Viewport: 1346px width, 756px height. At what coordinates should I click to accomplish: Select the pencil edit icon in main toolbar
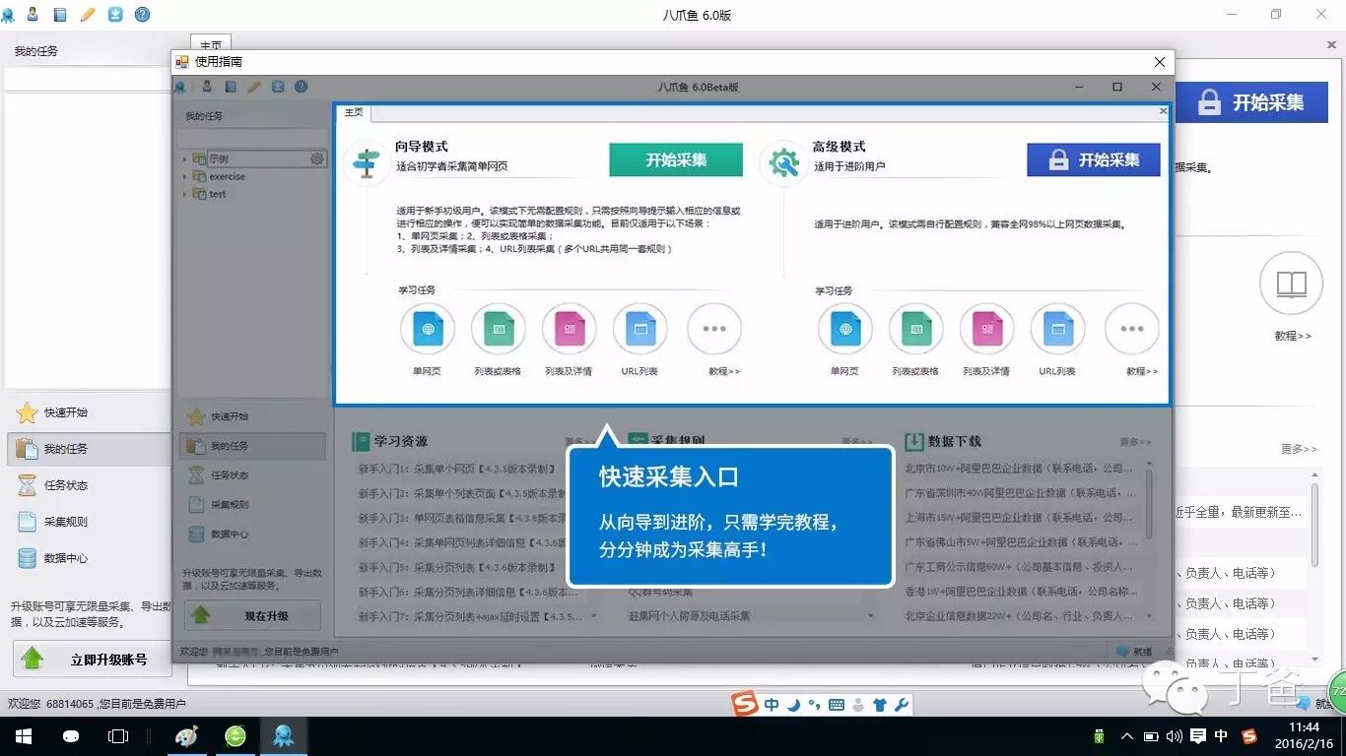click(88, 15)
